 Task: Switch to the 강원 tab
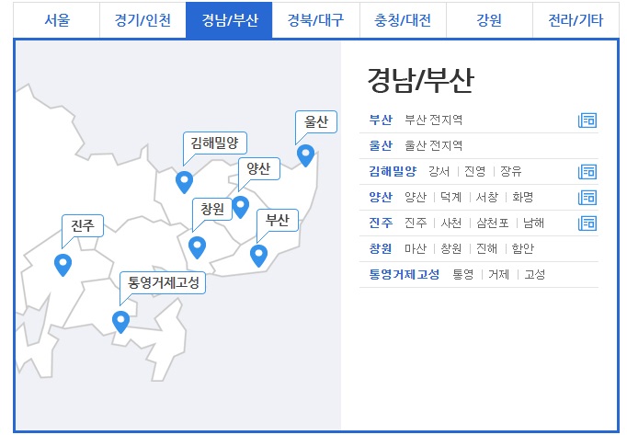tap(489, 20)
